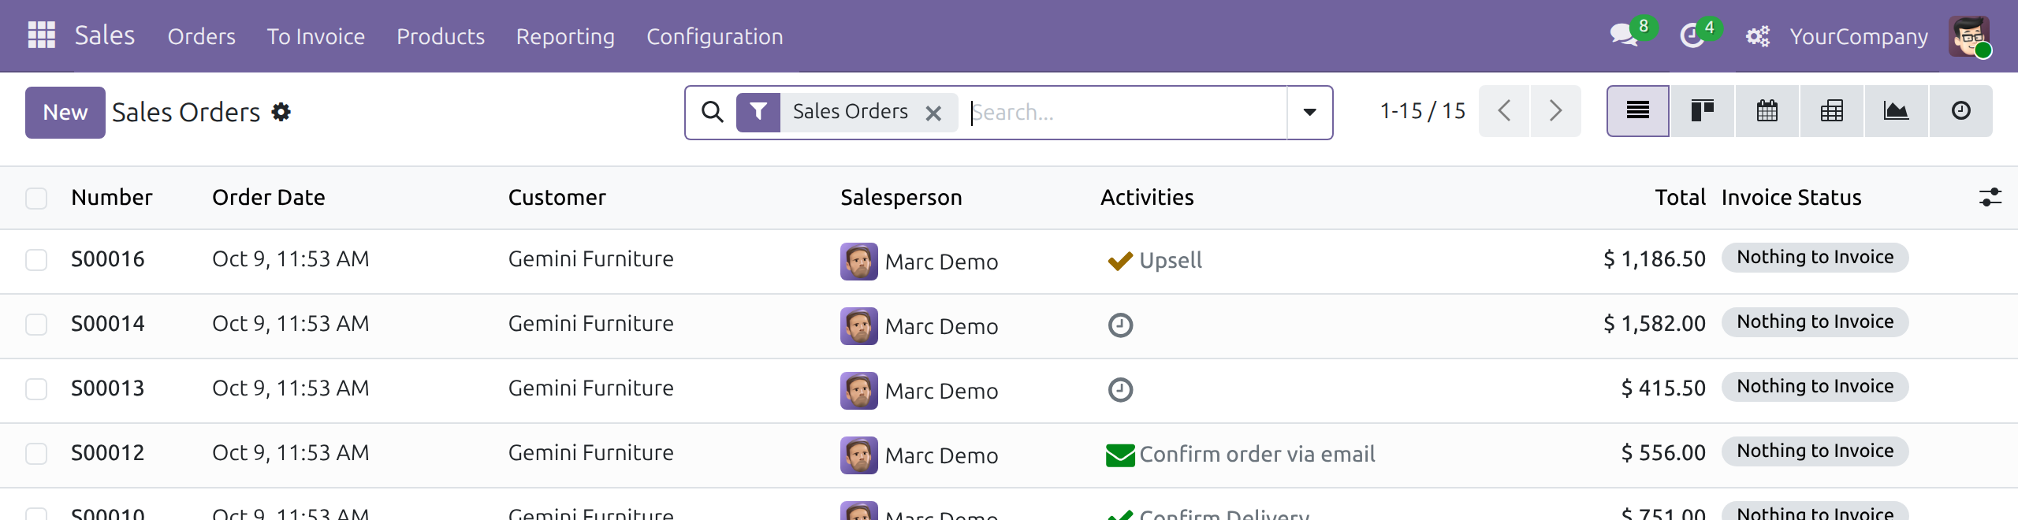Switch to activity view
The height and width of the screenshot is (520, 2018).
[1961, 111]
